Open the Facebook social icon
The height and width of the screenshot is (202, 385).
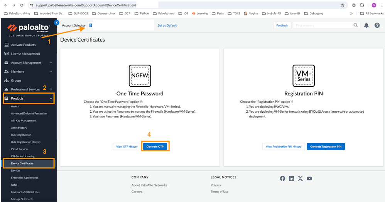282,179
